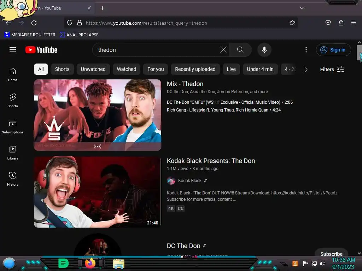Screen dimensions: 362x271
Task: Go back with browser back arrow
Action: [x=8, y=23]
